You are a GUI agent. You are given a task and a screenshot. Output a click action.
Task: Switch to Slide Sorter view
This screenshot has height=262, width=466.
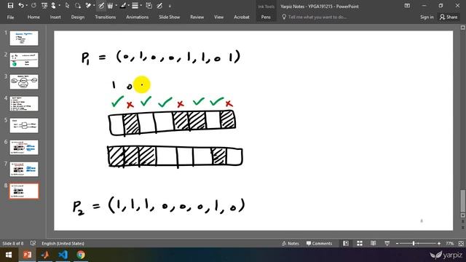pos(360,243)
